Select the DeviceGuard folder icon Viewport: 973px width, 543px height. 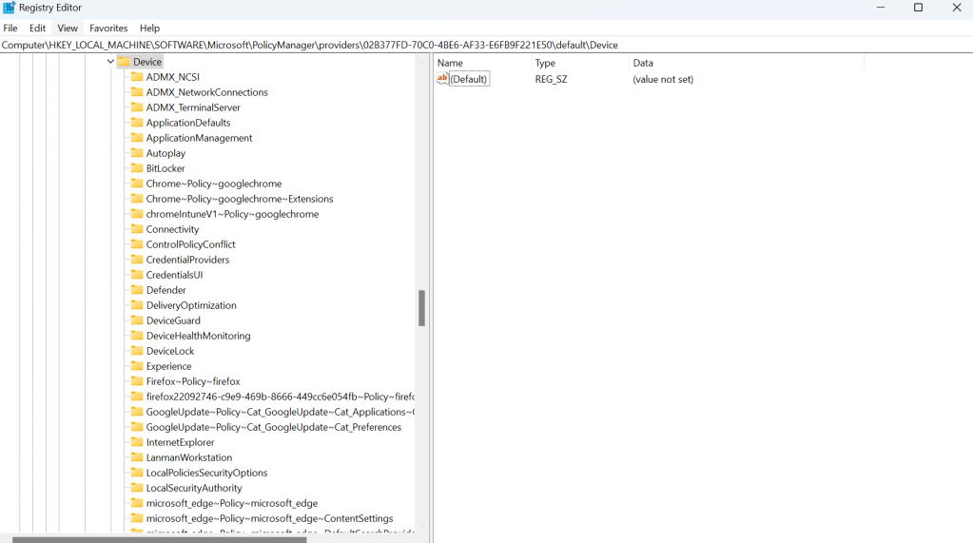point(137,320)
